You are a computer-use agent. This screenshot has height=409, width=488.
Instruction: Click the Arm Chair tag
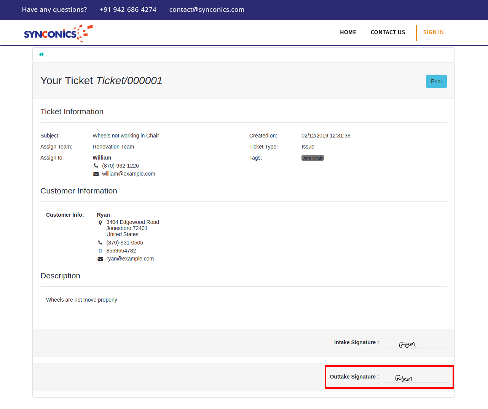[x=313, y=158]
